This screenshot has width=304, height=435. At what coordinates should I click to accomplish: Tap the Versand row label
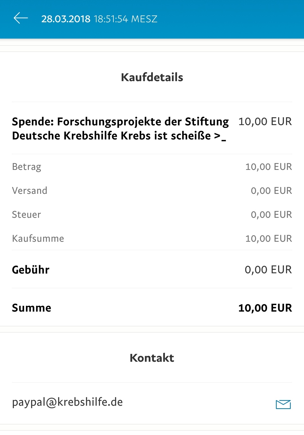pyautogui.click(x=30, y=191)
